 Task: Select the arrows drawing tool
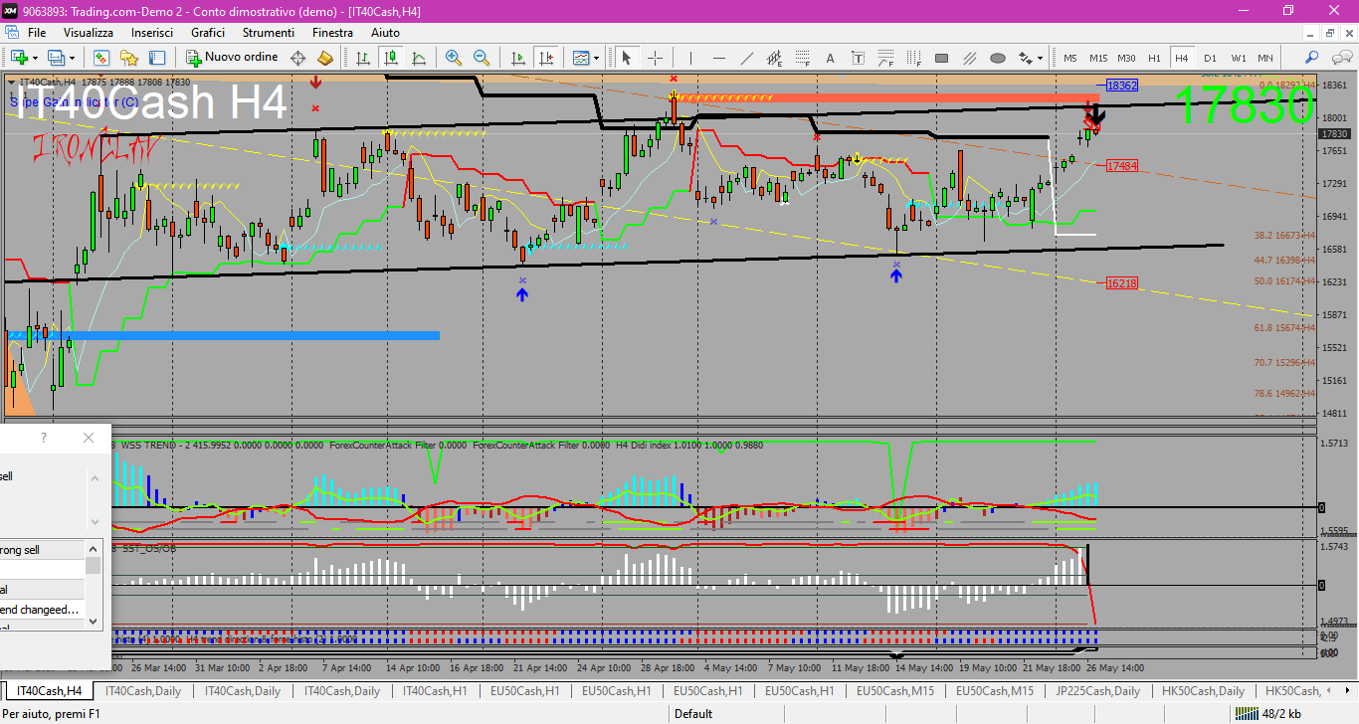tap(1025, 58)
